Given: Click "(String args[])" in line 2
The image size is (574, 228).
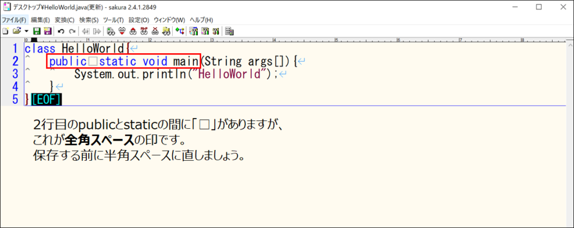Looking at the screenshot, I should (x=246, y=62).
